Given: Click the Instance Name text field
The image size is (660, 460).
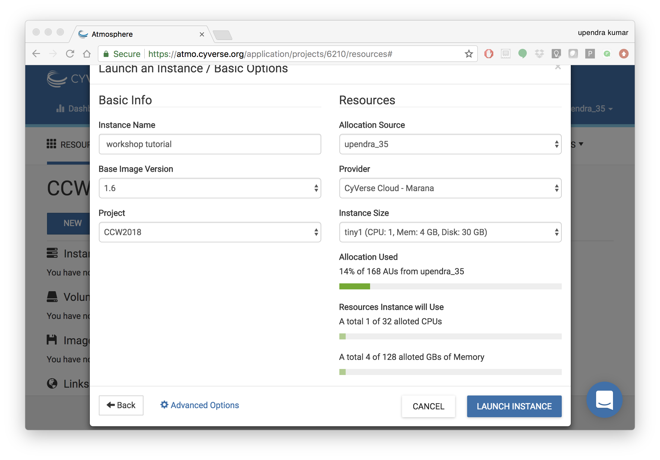Looking at the screenshot, I should [x=210, y=144].
